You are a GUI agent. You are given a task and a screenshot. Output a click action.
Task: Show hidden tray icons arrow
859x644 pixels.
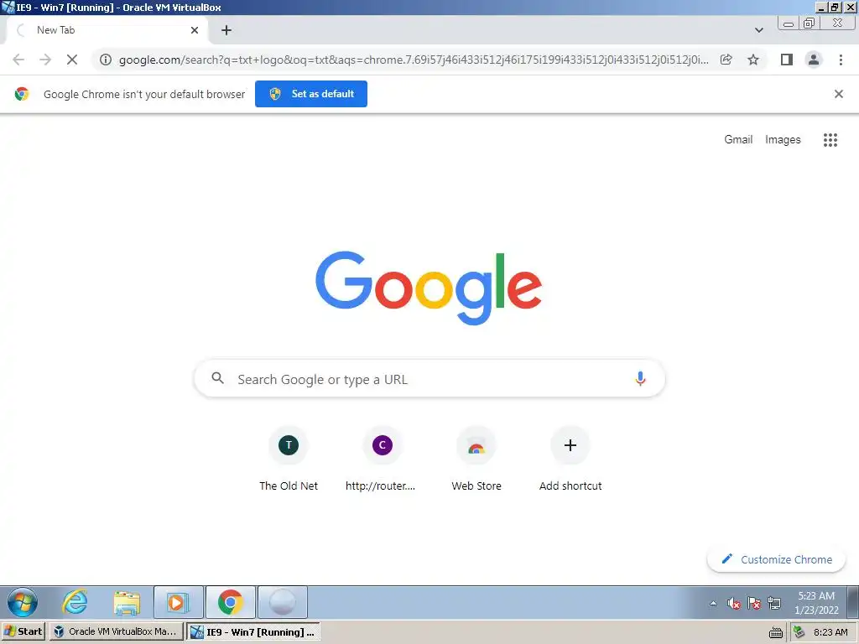713,603
